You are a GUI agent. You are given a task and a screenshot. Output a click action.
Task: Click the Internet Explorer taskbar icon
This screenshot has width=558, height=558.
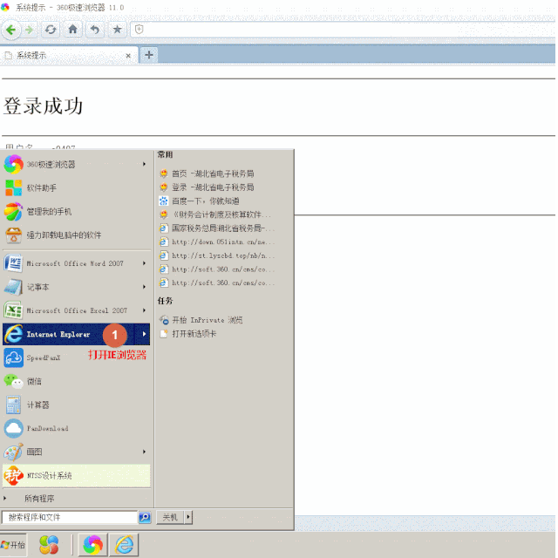(124, 545)
